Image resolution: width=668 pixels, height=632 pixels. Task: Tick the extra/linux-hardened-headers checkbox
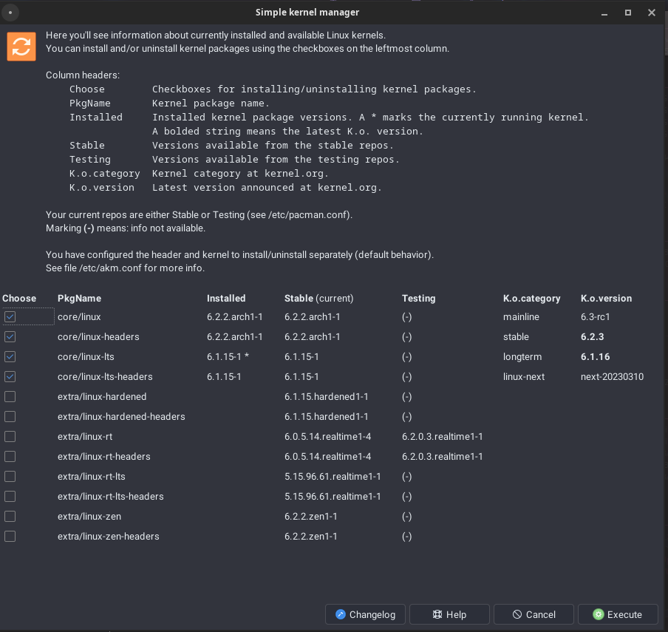(x=10, y=416)
